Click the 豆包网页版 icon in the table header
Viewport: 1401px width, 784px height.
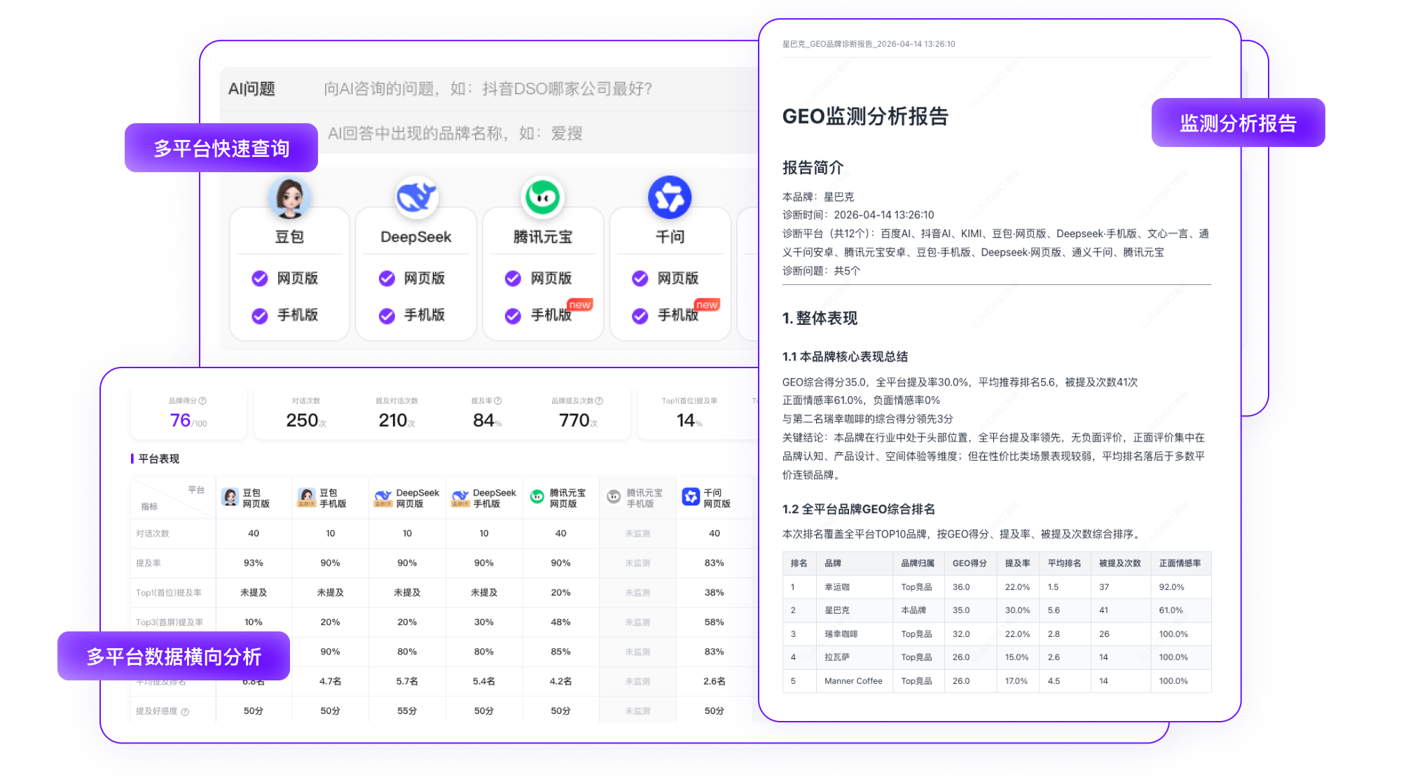point(231,497)
